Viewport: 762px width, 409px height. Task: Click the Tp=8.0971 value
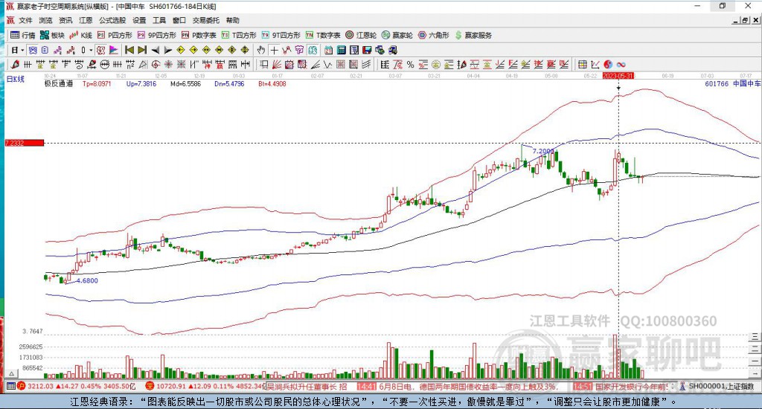point(97,83)
